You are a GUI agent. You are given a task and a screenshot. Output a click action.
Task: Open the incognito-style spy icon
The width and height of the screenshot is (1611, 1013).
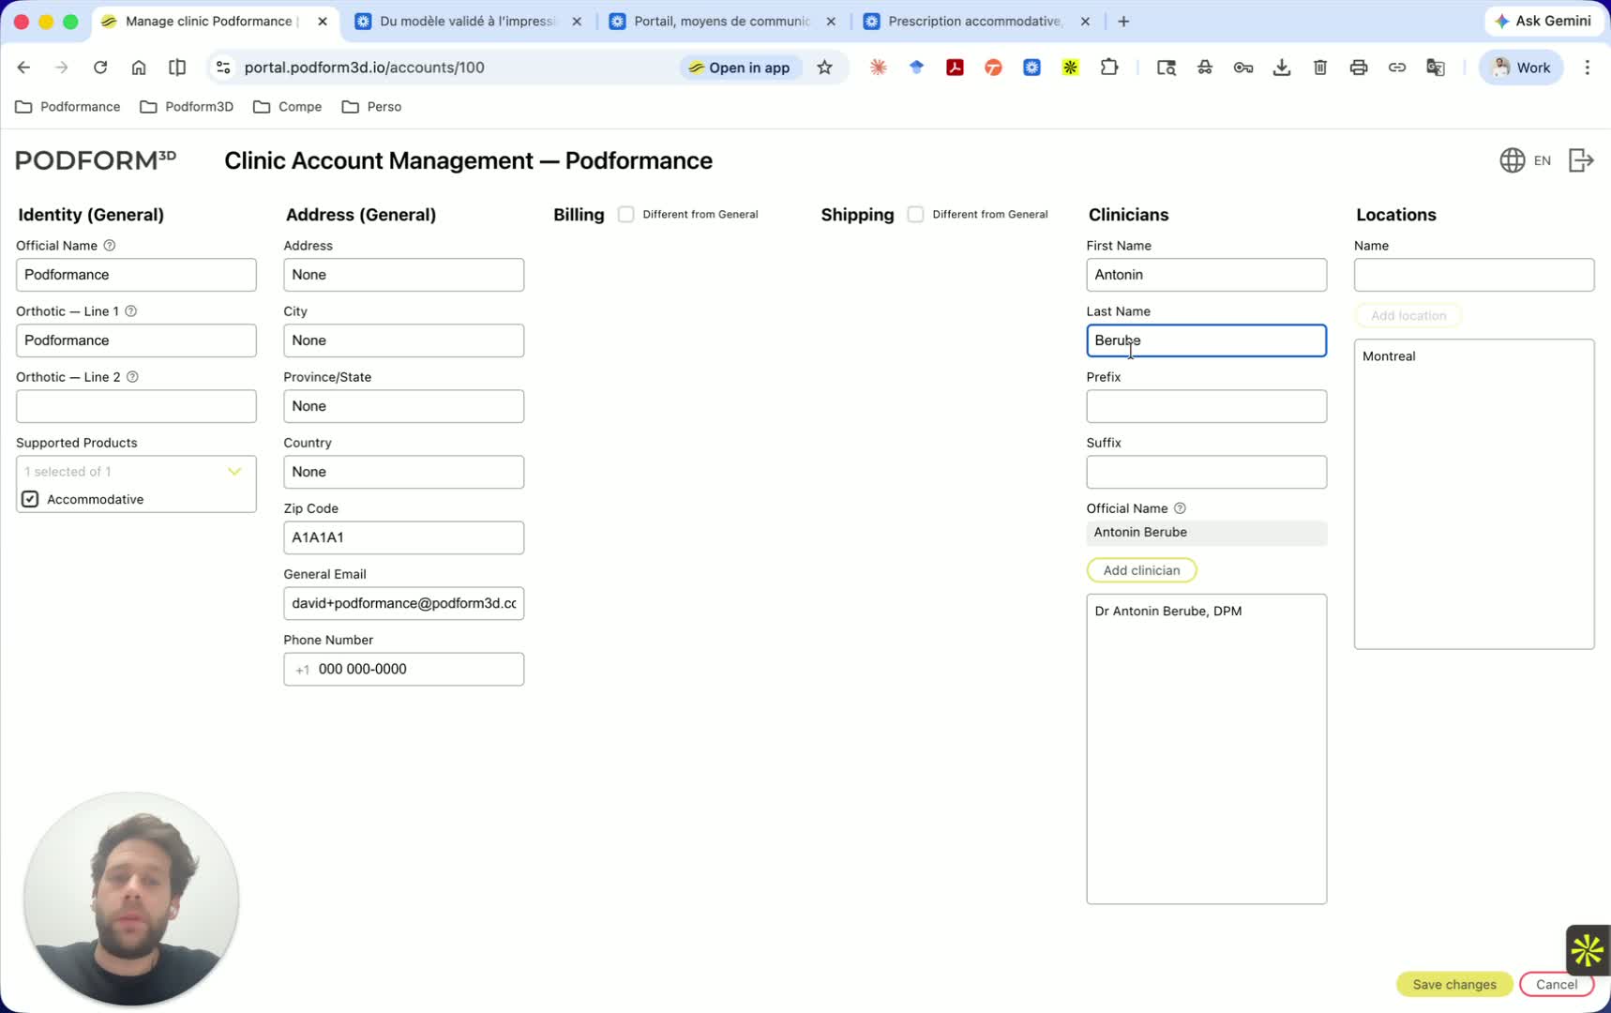(x=1205, y=68)
